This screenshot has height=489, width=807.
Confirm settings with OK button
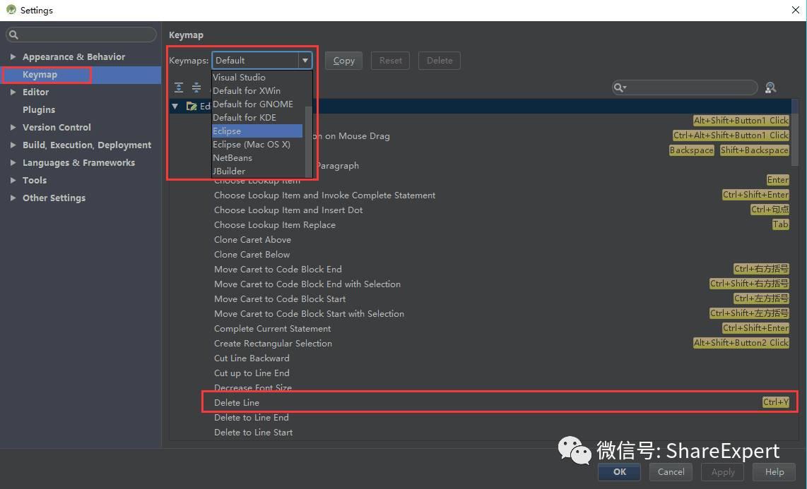(620, 472)
